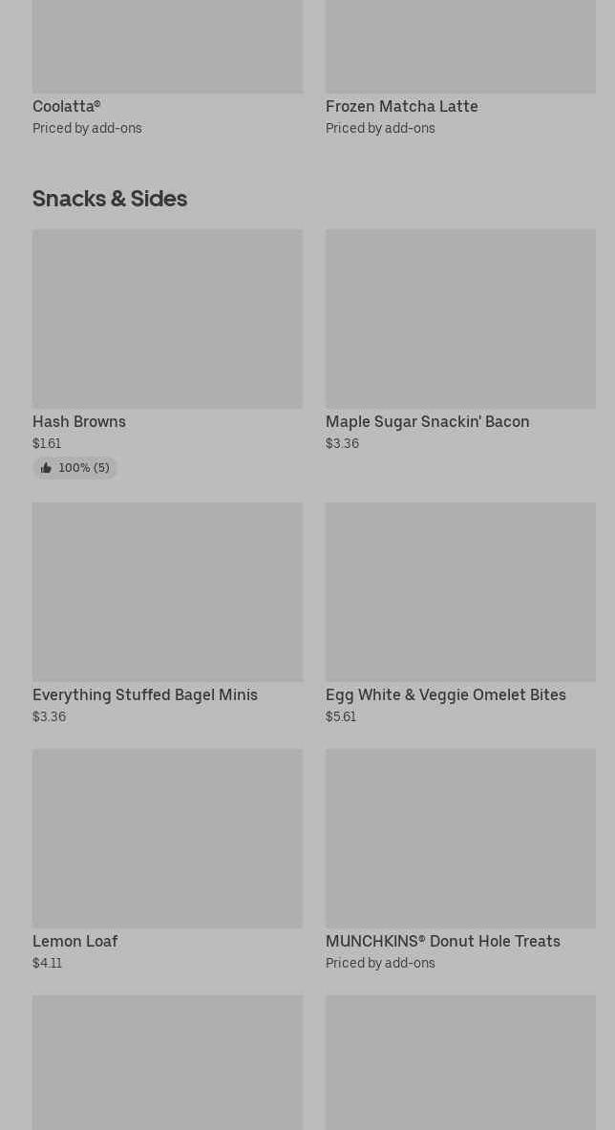This screenshot has height=1130, width=615.
Task: Click the Hash Browns item name
Action: (79, 421)
